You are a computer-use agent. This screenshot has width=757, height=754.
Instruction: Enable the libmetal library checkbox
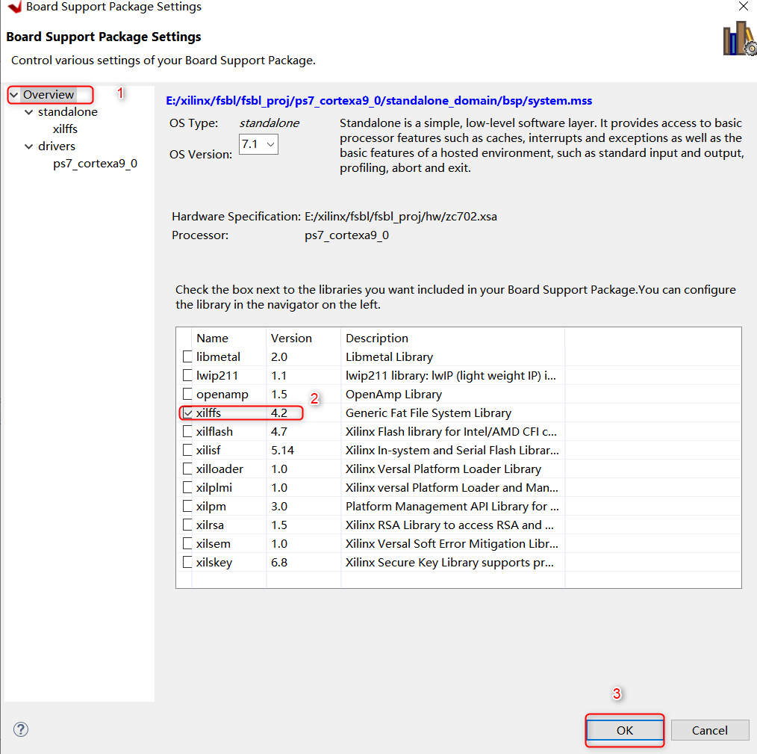tap(187, 356)
